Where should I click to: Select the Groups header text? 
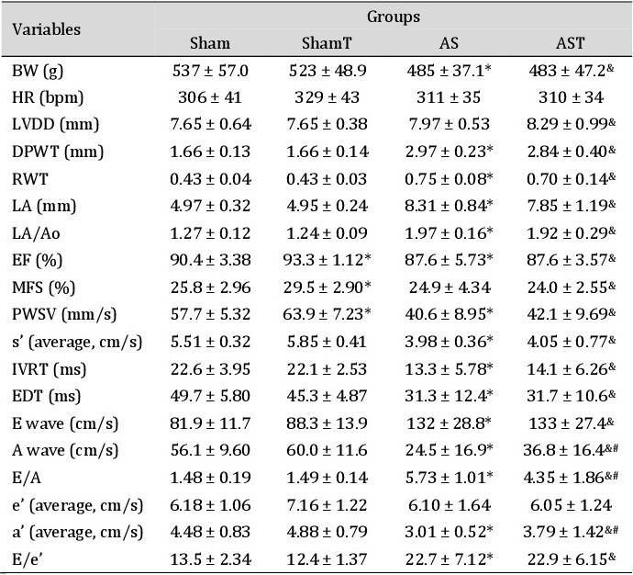click(394, 17)
